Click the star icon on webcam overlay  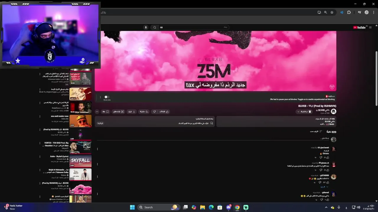click(18, 61)
